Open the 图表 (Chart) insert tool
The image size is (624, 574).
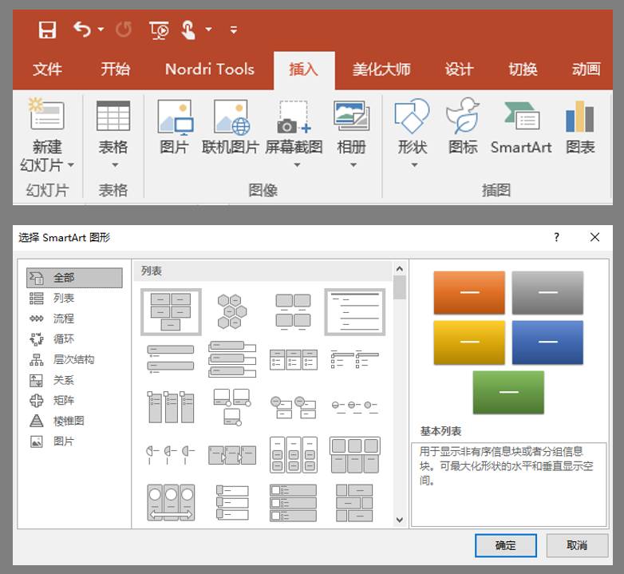580,126
